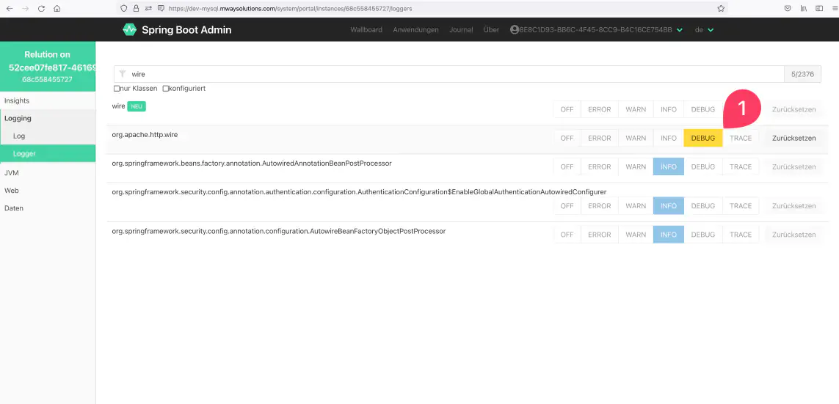Click the browser back arrow
Screen dimensions: 839x404
pos(9,8)
